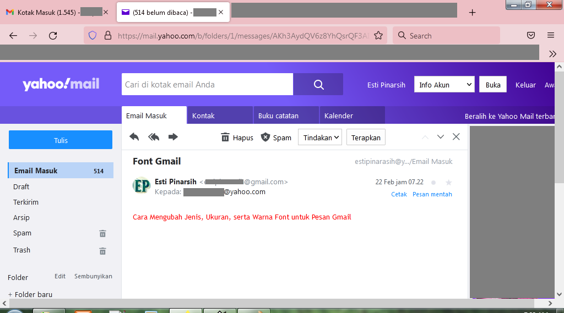This screenshot has height=313, width=564.
Task: Click the sender avatar EP
Action: coord(142,185)
